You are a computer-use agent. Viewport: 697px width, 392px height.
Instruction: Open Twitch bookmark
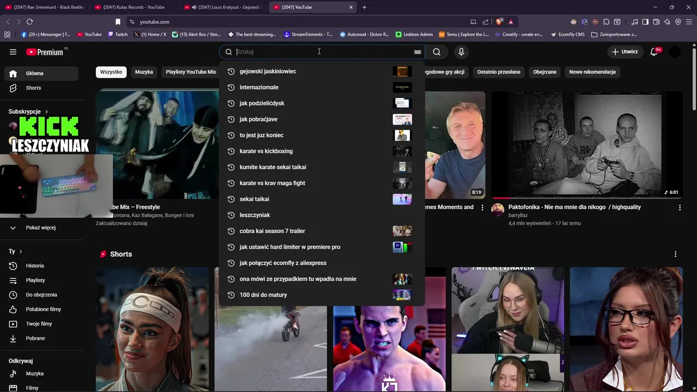coord(118,34)
